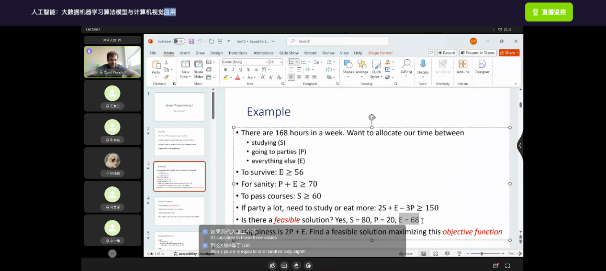Save the presentation with the floppy disk icon

pyautogui.click(x=191, y=41)
